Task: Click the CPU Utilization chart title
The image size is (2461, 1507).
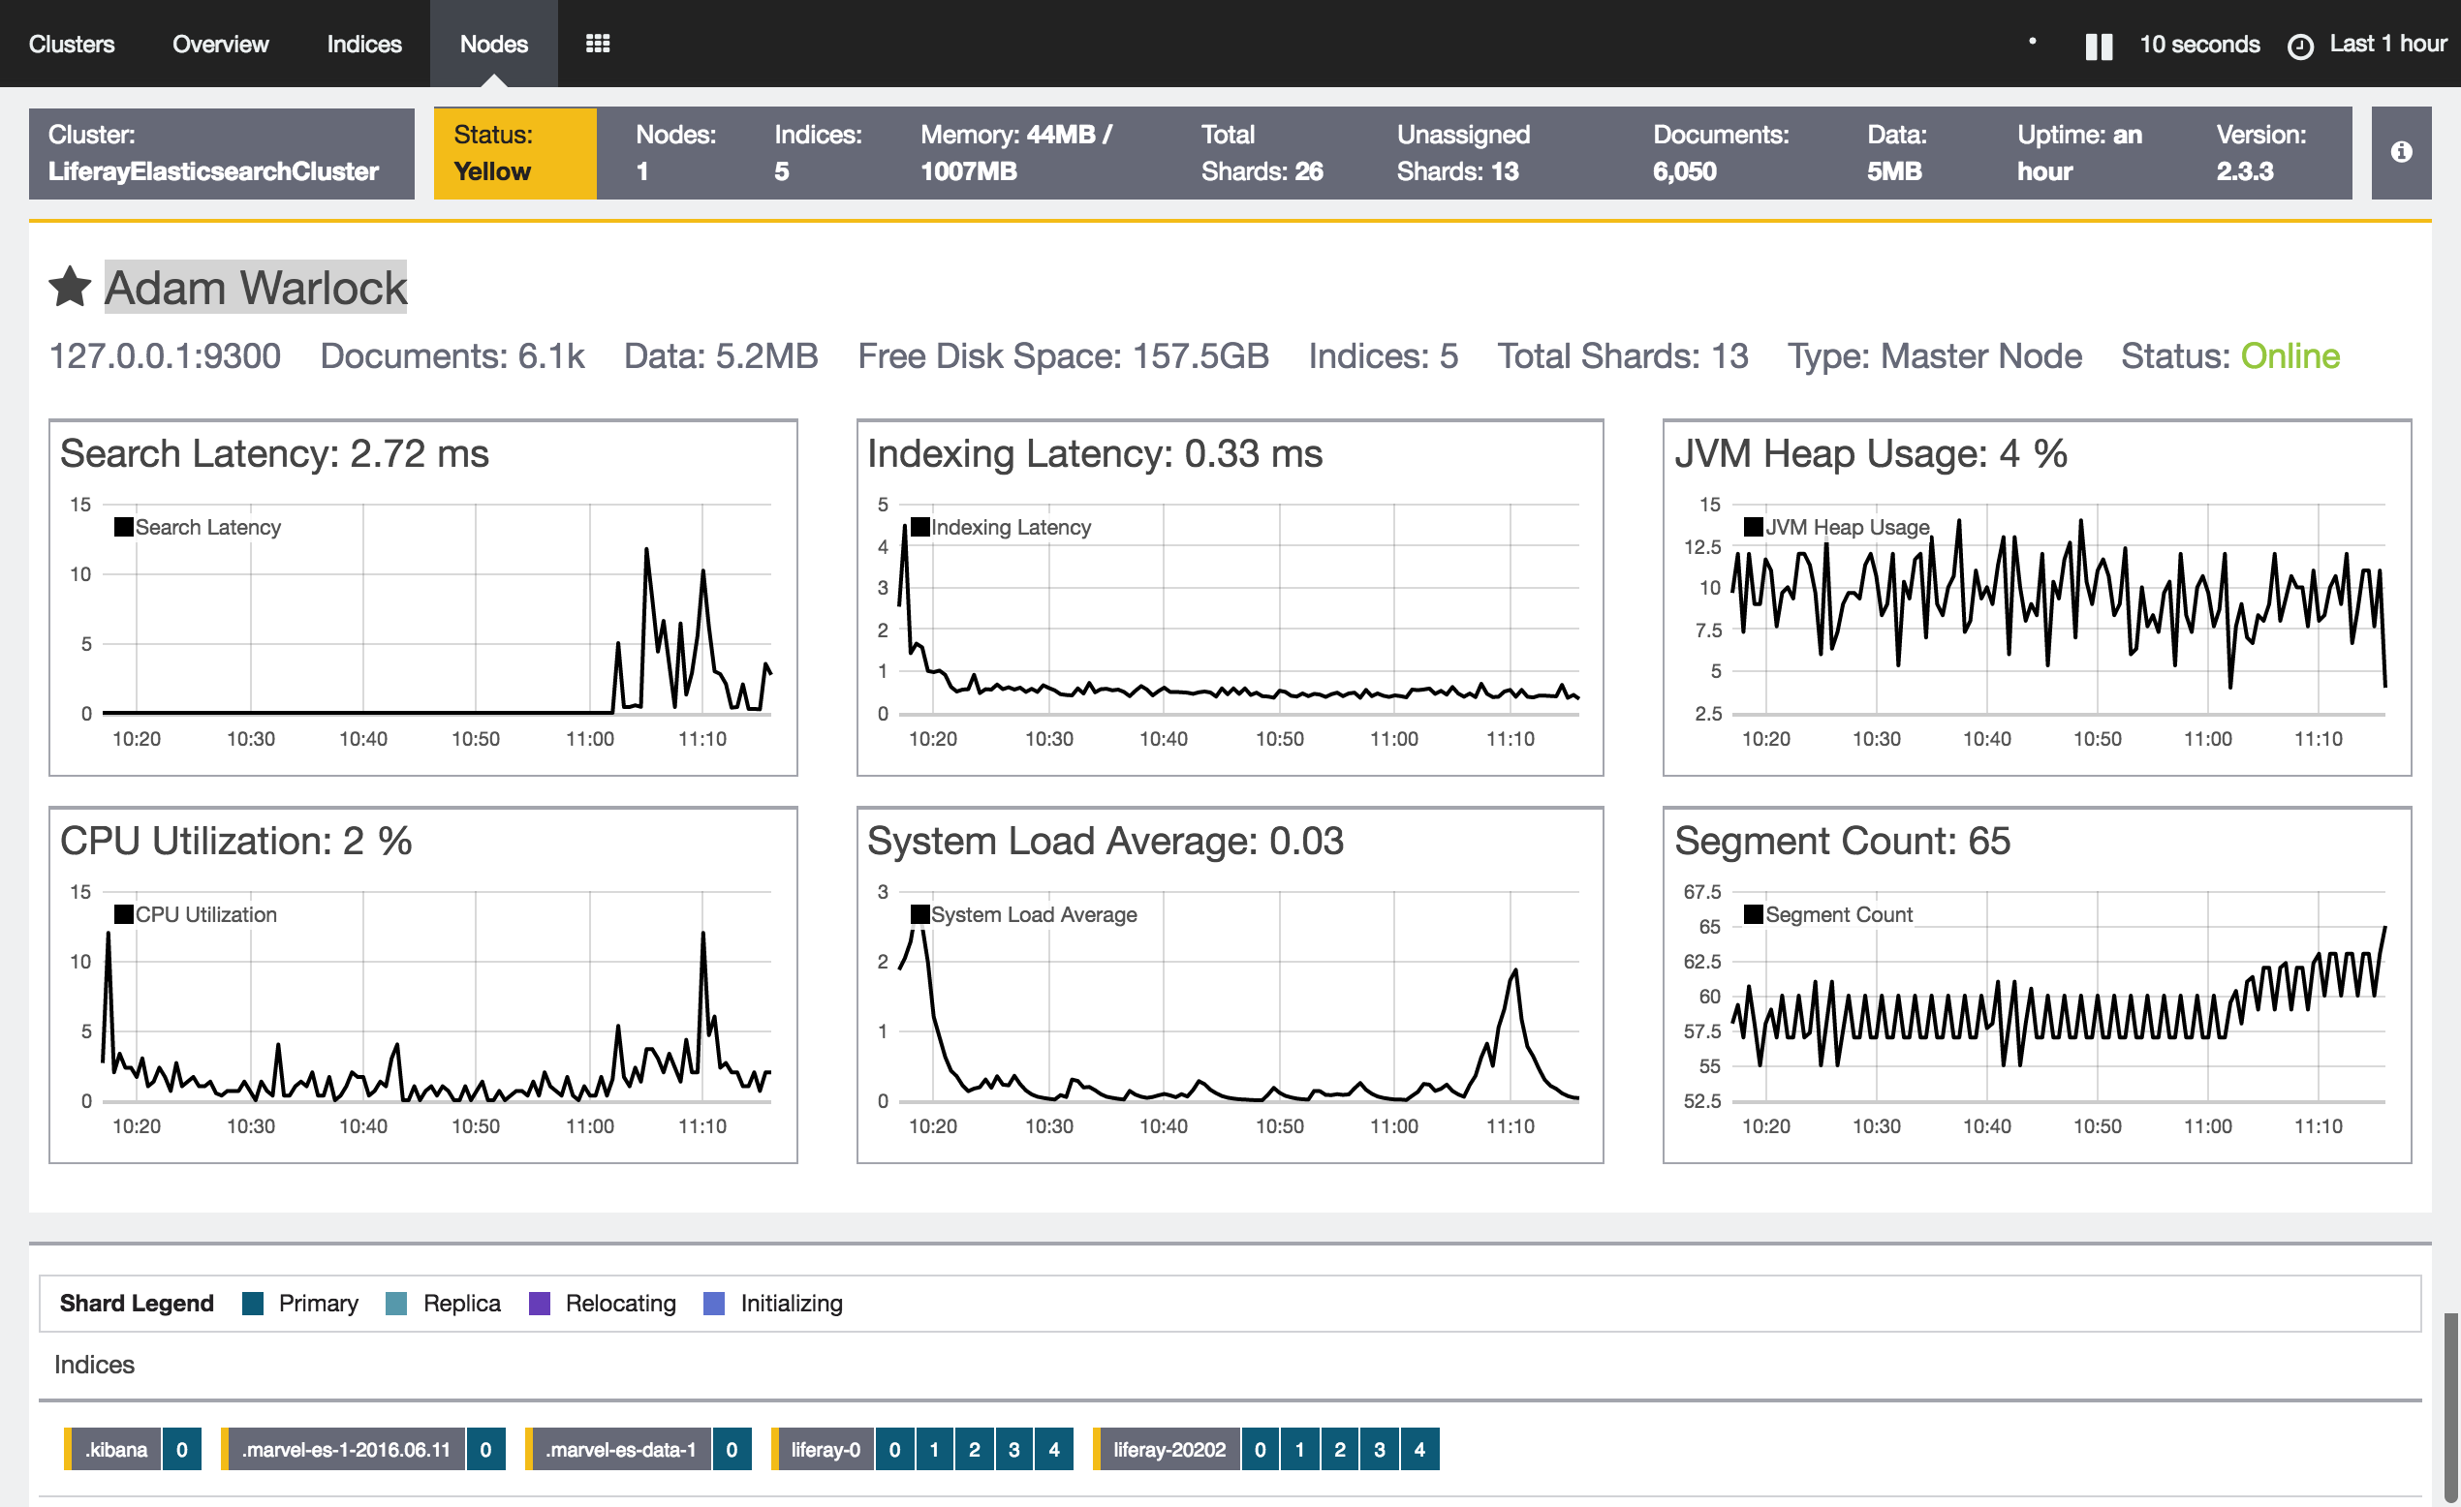Action: pyautogui.click(x=235, y=841)
